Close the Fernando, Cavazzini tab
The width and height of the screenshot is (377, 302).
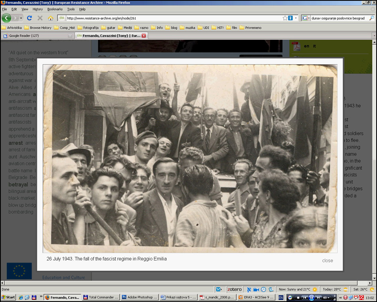click(144, 36)
